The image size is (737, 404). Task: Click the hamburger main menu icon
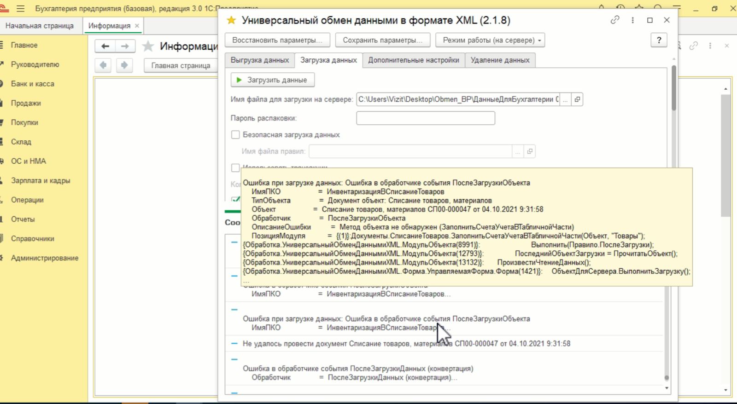[20, 9]
